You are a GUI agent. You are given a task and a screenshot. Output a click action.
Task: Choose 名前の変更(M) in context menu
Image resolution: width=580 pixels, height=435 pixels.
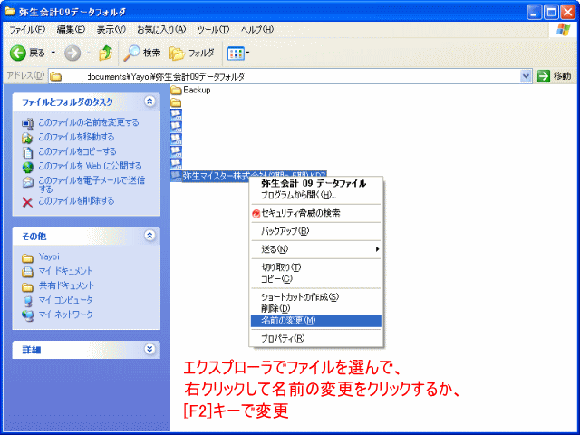[316, 321]
